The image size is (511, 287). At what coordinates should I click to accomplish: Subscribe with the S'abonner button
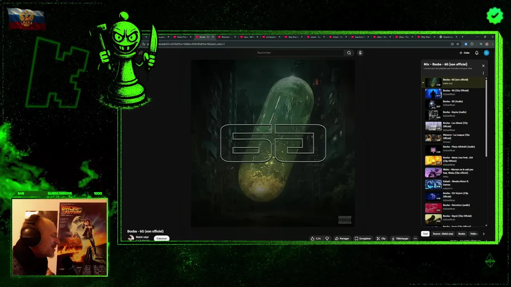point(162,238)
